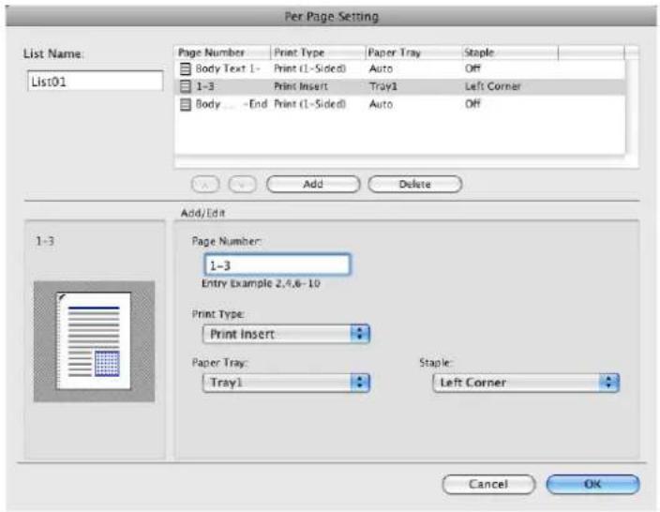Click the Delete button
This screenshot has height=512, width=660.
[415, 185]
